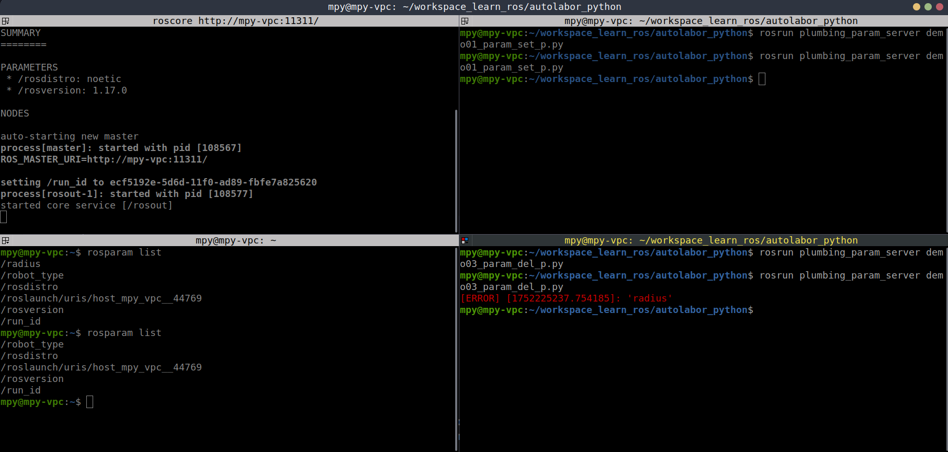Open terminal grouping icon in the 'mpy@mpy-vpc: ~' pane
The width and height of the screenshot is (948, 452).
pos(5,240)
